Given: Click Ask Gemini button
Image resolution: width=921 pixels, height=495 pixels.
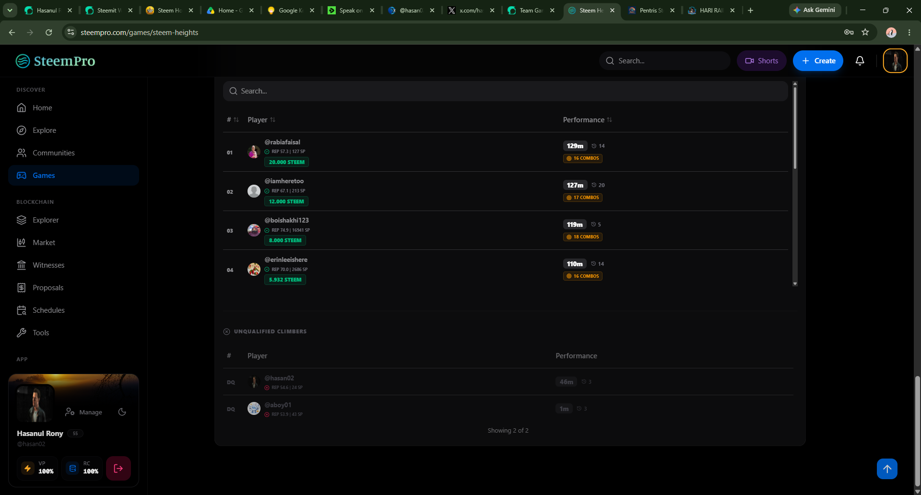Looking at the screenshot, I should 815,10.
